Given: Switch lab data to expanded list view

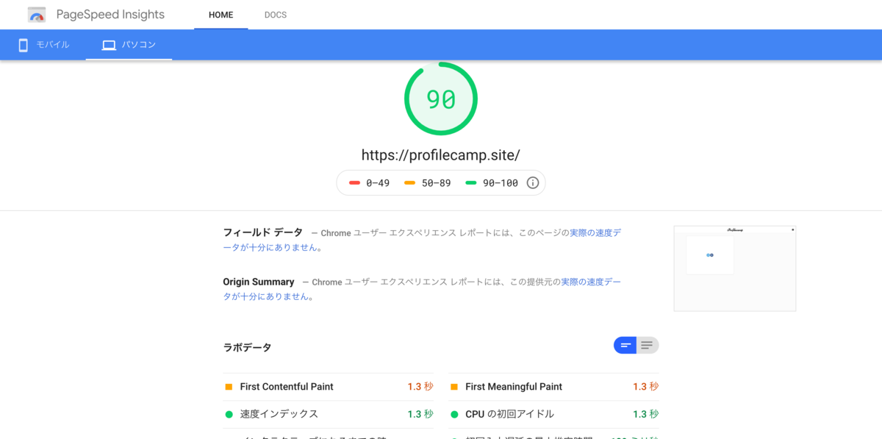Looking at the screenshot, I should pos(648,345).
